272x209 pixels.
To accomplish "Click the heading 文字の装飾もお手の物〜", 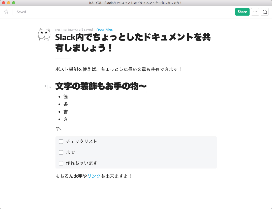I will (101, 86).
